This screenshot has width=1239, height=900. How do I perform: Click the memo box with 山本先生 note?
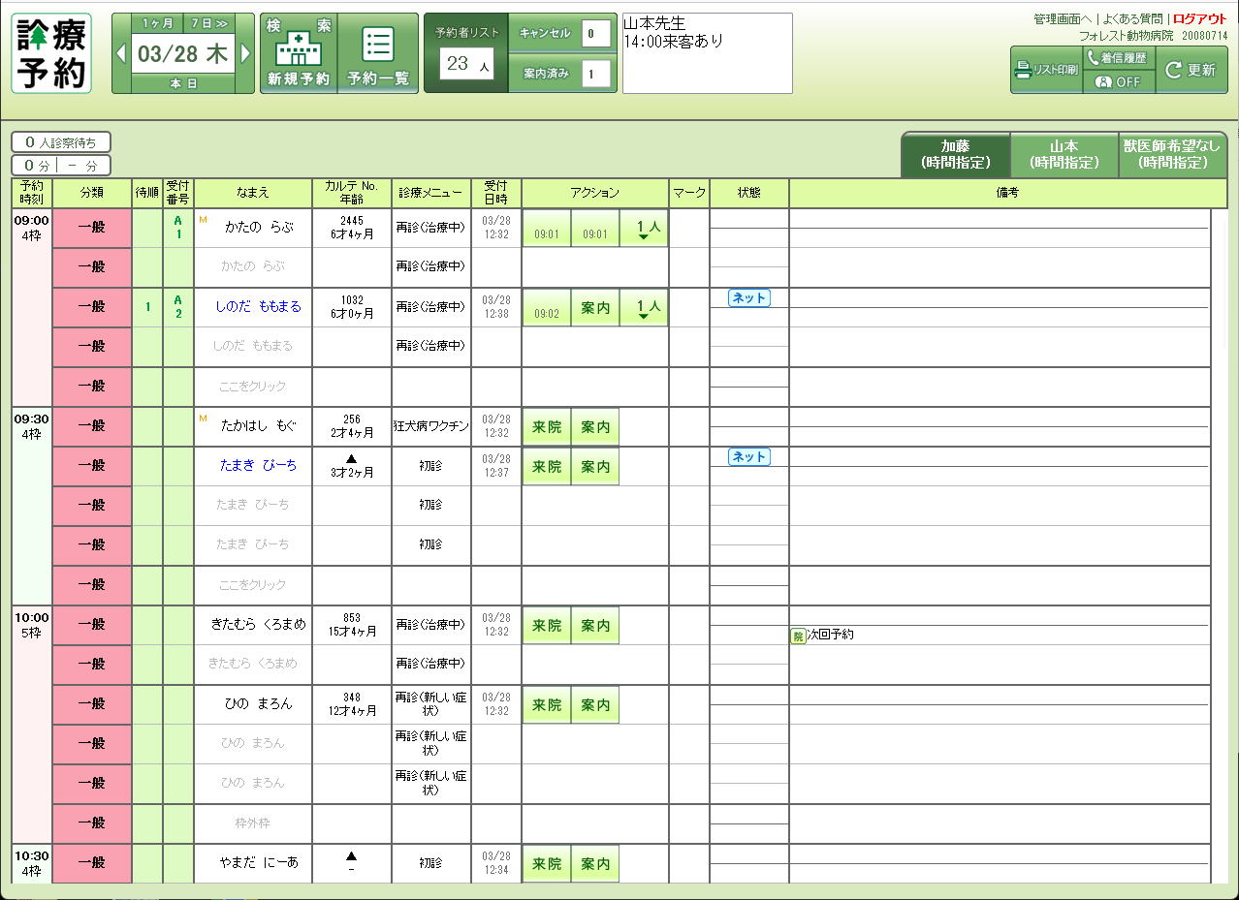click(x=707, y=53)
